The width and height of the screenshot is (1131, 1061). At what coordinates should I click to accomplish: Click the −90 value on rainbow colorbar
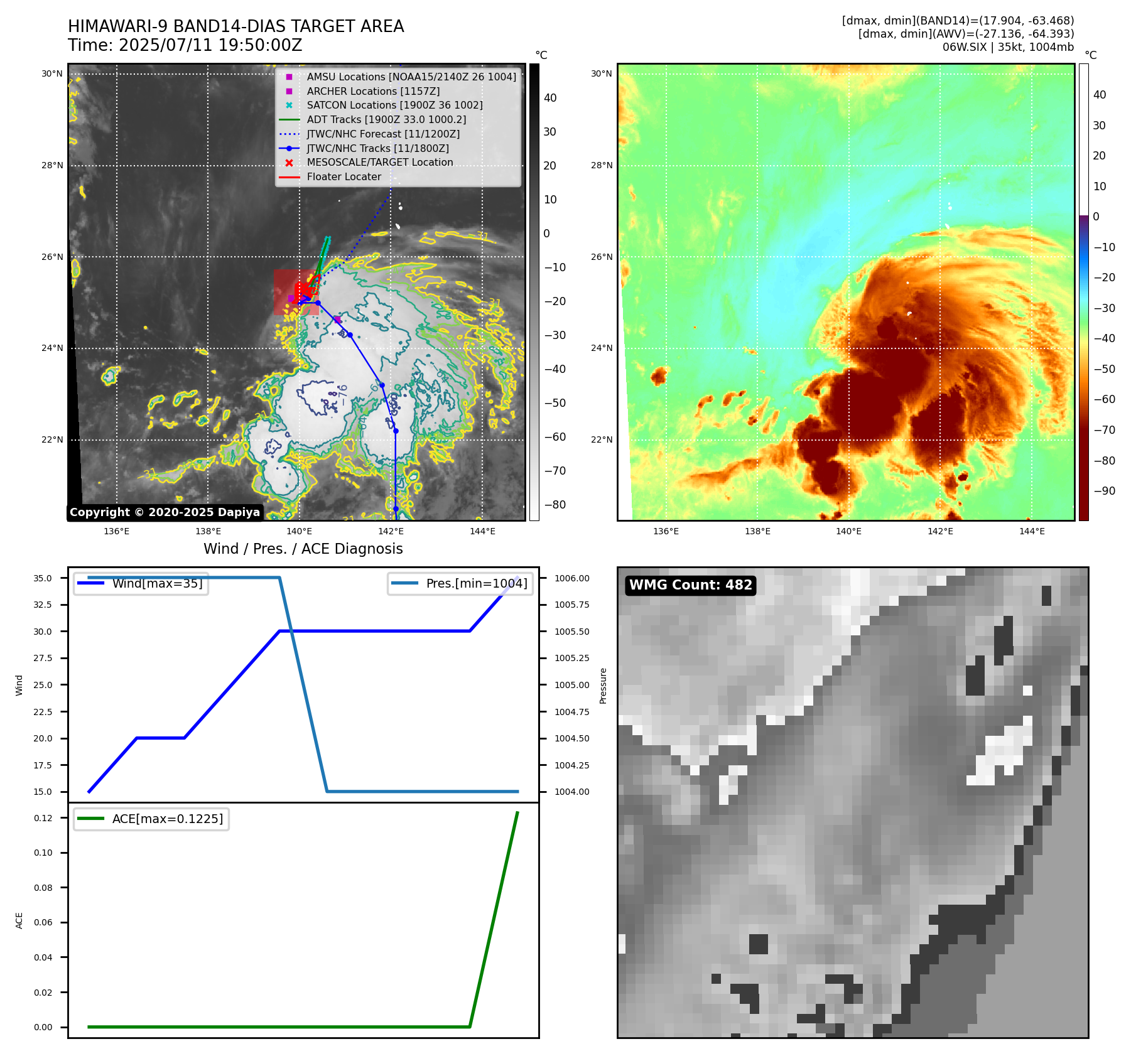pos(1104,491)
